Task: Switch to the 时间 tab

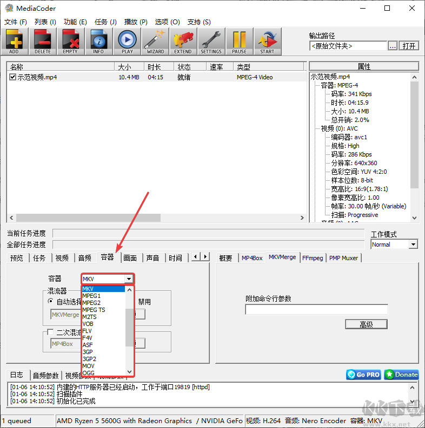Action: (x=175, y=258)
